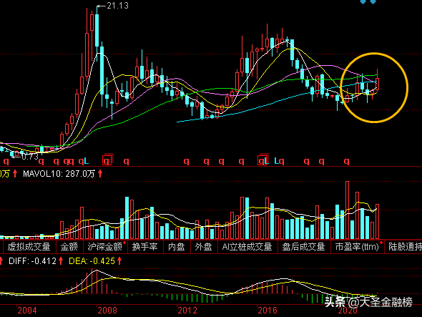Click the 21.13 high price label
This screenshot has height=317, width=422.
pyautogui.click(x=117, y=6)
